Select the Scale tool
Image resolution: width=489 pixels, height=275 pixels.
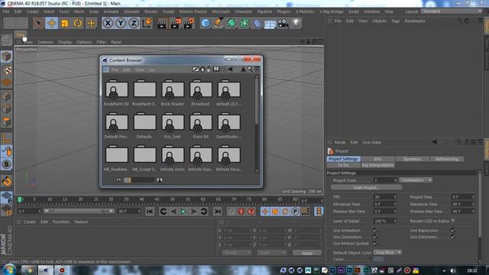pyautogui.click(x=64, y=23)
